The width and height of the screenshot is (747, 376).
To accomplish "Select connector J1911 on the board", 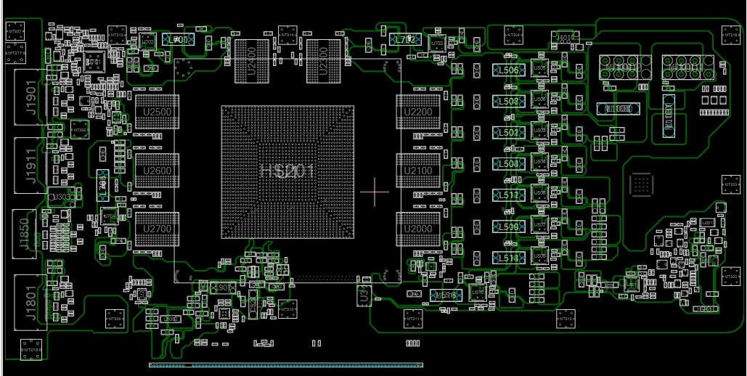I will [x=30, y=165].
